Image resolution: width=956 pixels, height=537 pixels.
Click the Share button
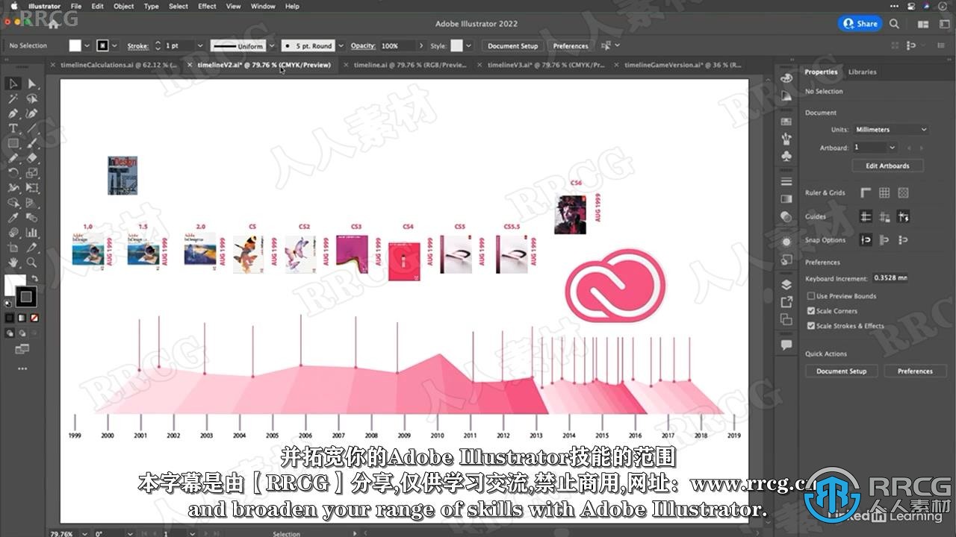click(x=860, y=24)
